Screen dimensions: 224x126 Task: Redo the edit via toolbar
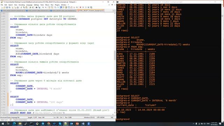33,7
